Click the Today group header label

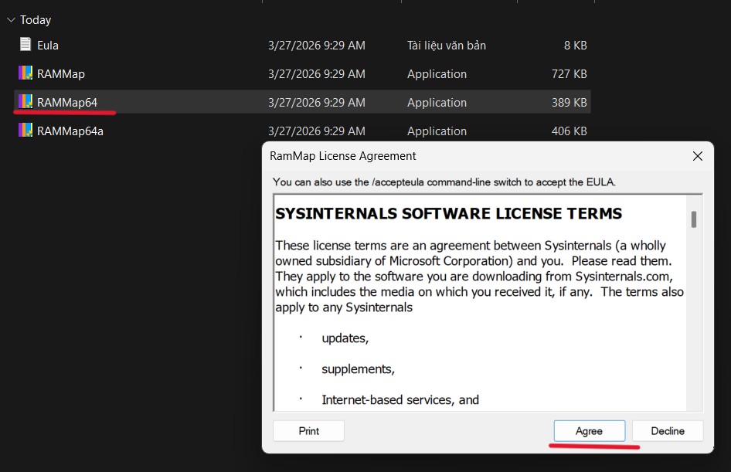[x=36, y=20]
